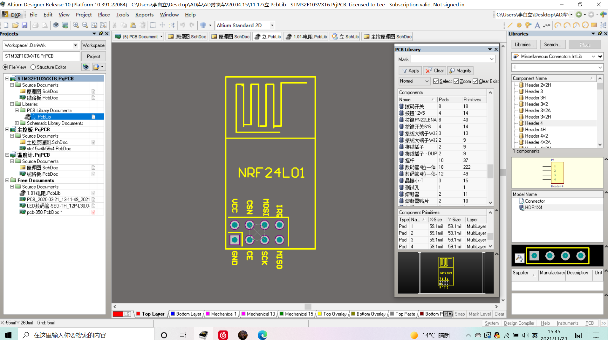Open the Workspace1.DsnWrk dropdown
Viewport: 608px width, 340px height.
[x=75, y=45]
